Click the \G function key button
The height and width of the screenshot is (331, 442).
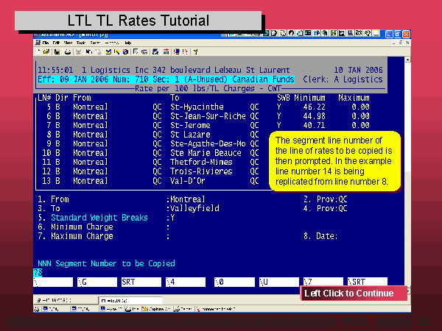tap(97, 282)
